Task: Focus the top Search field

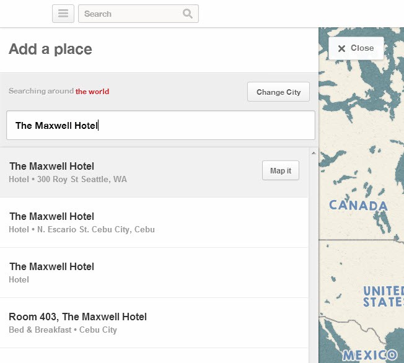Action: click(x=138, y=14)
